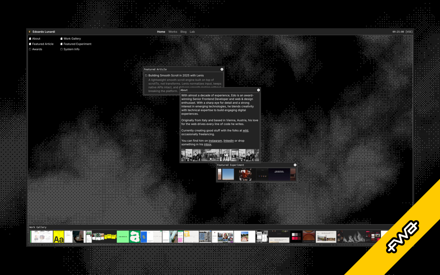This screenshot has height=275, width=440.
Task: Open the instagram link
Action: tap(215, 141)
